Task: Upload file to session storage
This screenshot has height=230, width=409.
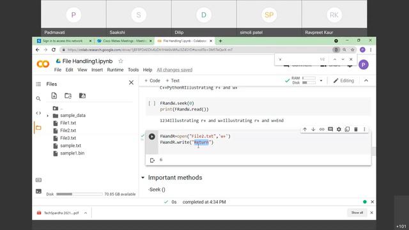Action: click(54, 96)
